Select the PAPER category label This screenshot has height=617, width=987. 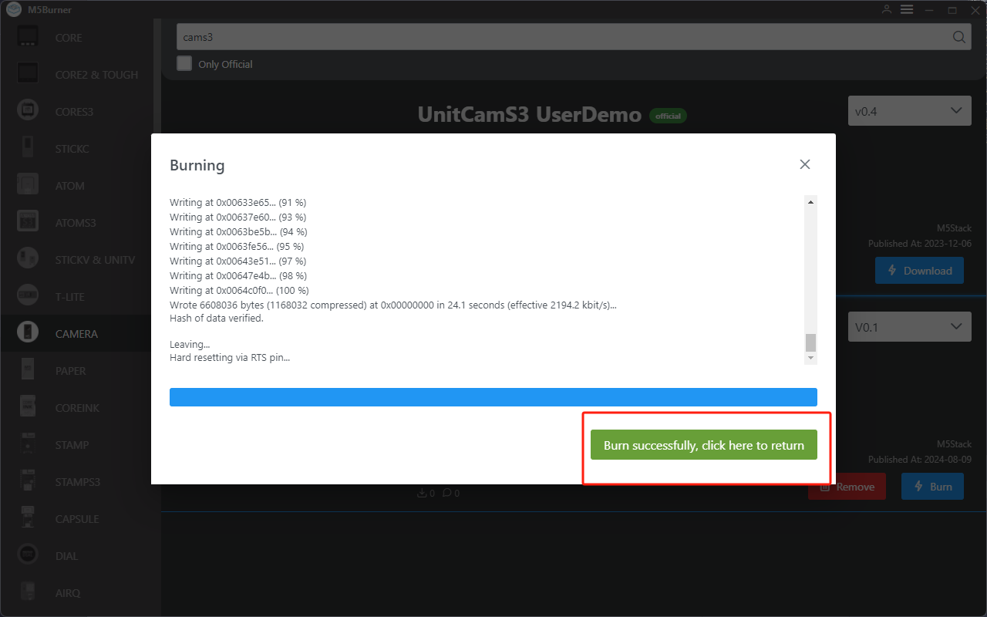click(x=71, y=371)
